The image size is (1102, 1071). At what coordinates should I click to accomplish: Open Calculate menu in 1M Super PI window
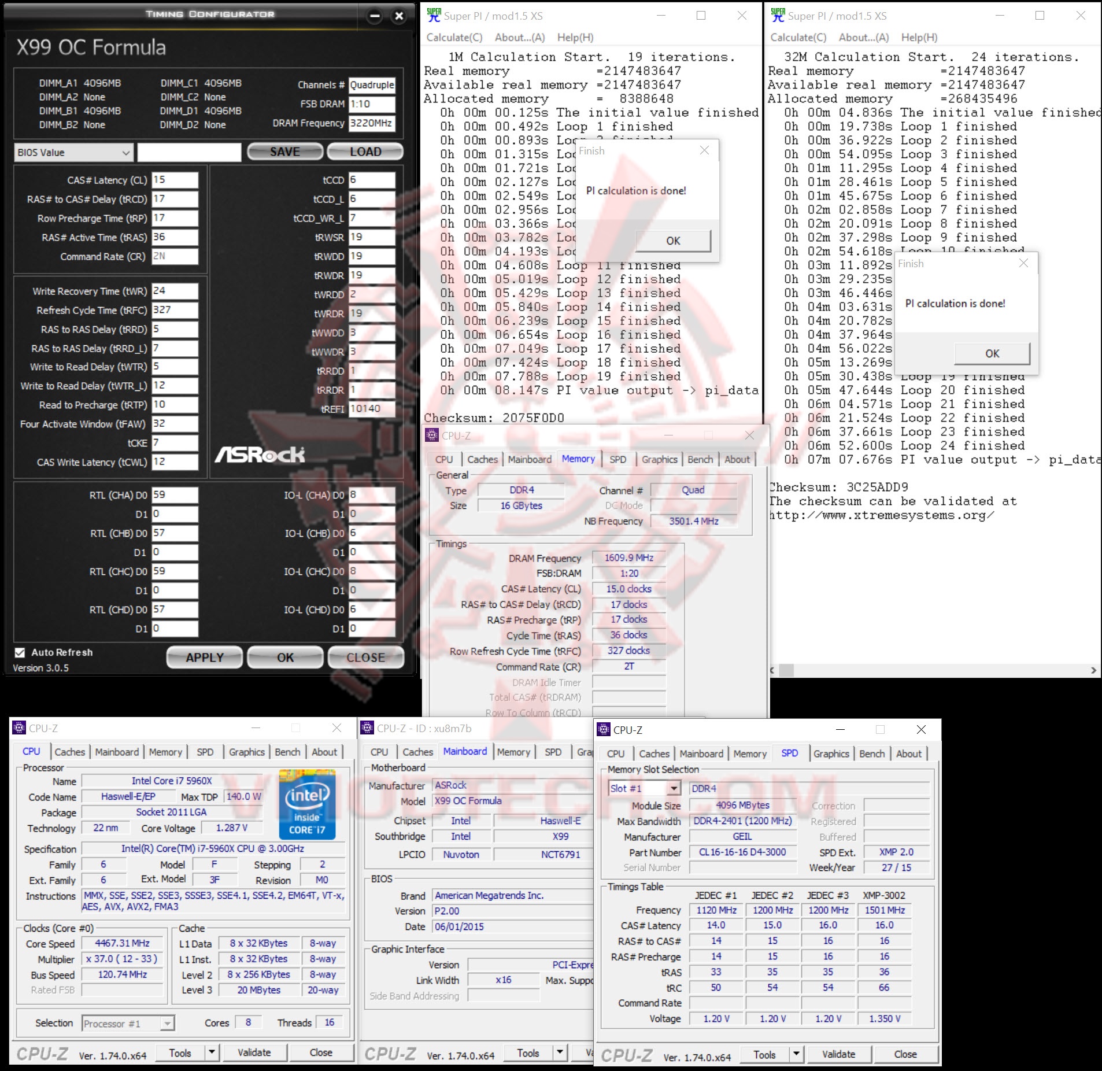pyautogui.click(x=454, y=38)
